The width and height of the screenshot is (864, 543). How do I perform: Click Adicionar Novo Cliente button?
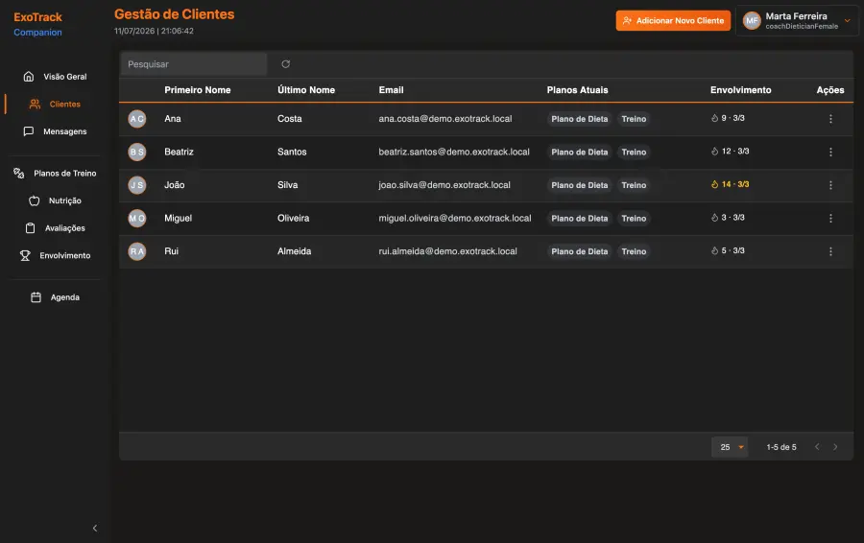point(673,20)
